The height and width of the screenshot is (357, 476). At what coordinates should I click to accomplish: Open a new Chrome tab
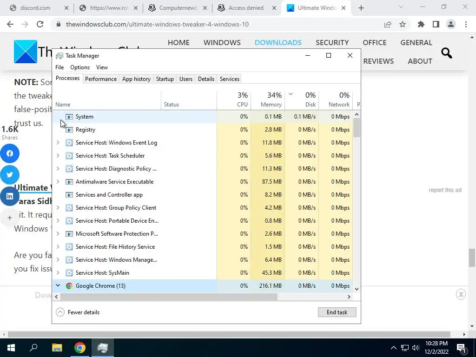361,8
